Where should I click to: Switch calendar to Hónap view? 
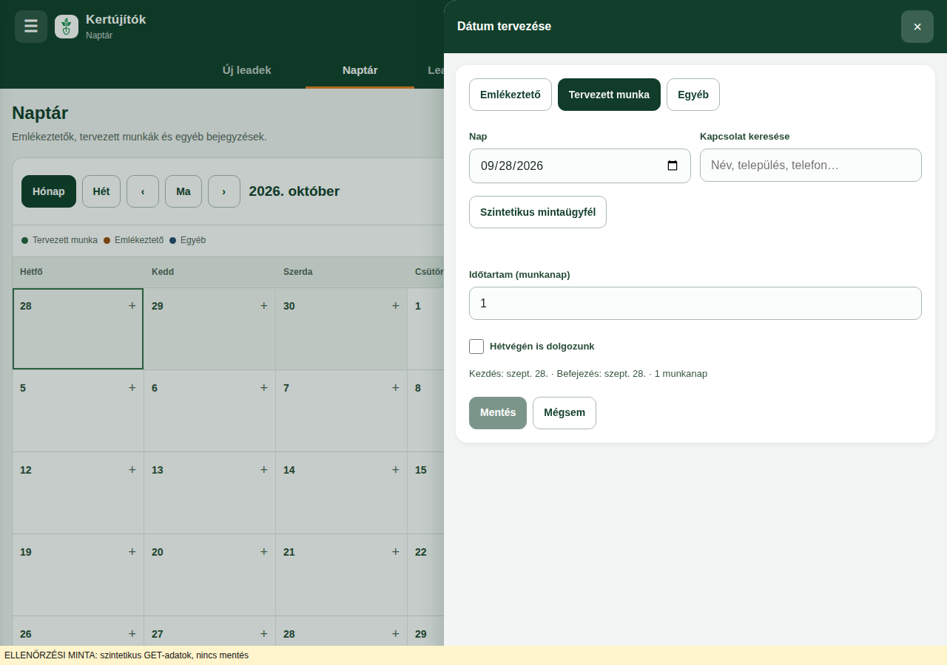49,191
